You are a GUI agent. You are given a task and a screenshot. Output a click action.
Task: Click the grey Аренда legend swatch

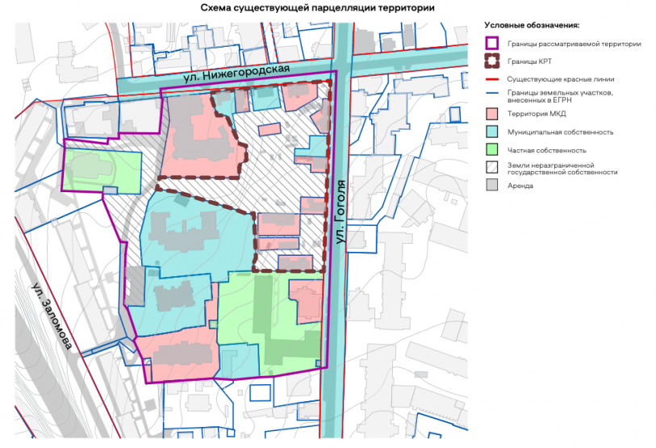tap(492, 185)
